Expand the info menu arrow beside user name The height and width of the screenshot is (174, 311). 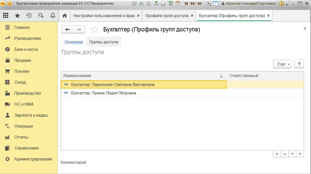(x=288, y=4)
